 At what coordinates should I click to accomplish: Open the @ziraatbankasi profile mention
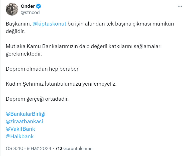pyautogui.click(x=24, y=121)
